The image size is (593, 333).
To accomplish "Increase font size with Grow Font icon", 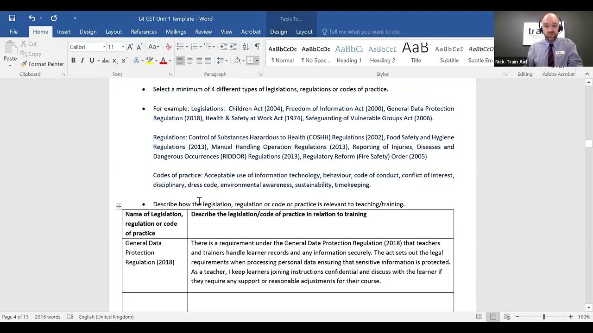I will pos(130,47).
